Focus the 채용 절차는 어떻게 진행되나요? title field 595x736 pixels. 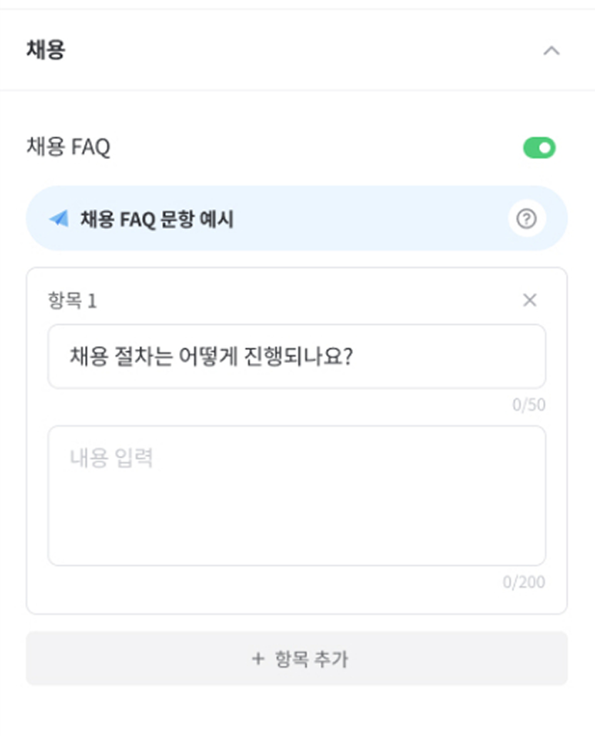click(x=297, y=357)
